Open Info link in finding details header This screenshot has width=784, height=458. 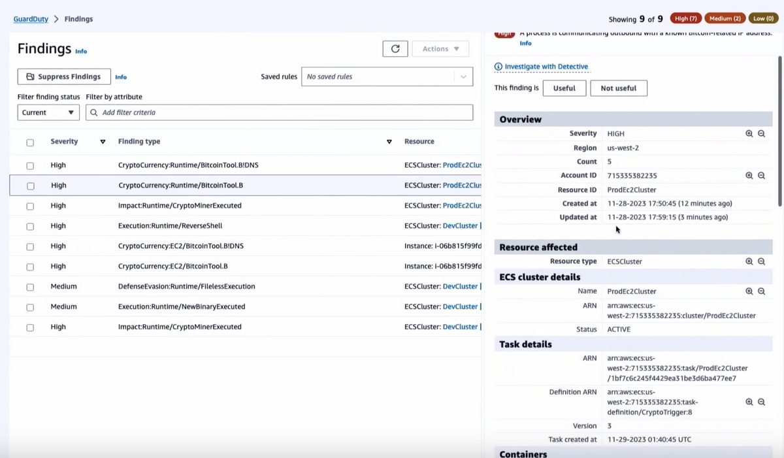[525, 43]
